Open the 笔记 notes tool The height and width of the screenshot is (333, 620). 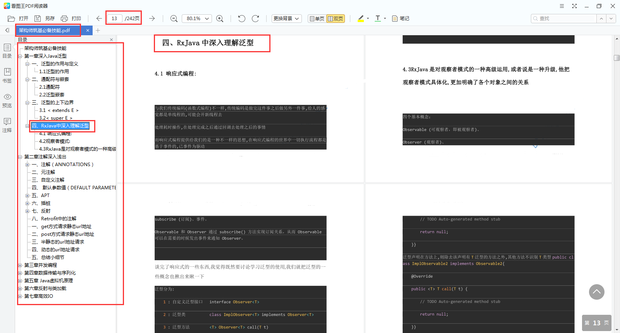coord(401,19)
